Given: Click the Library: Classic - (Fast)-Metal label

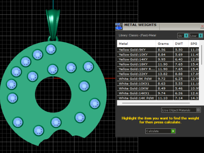Looking at the screenshot, I should coord(137,35).
